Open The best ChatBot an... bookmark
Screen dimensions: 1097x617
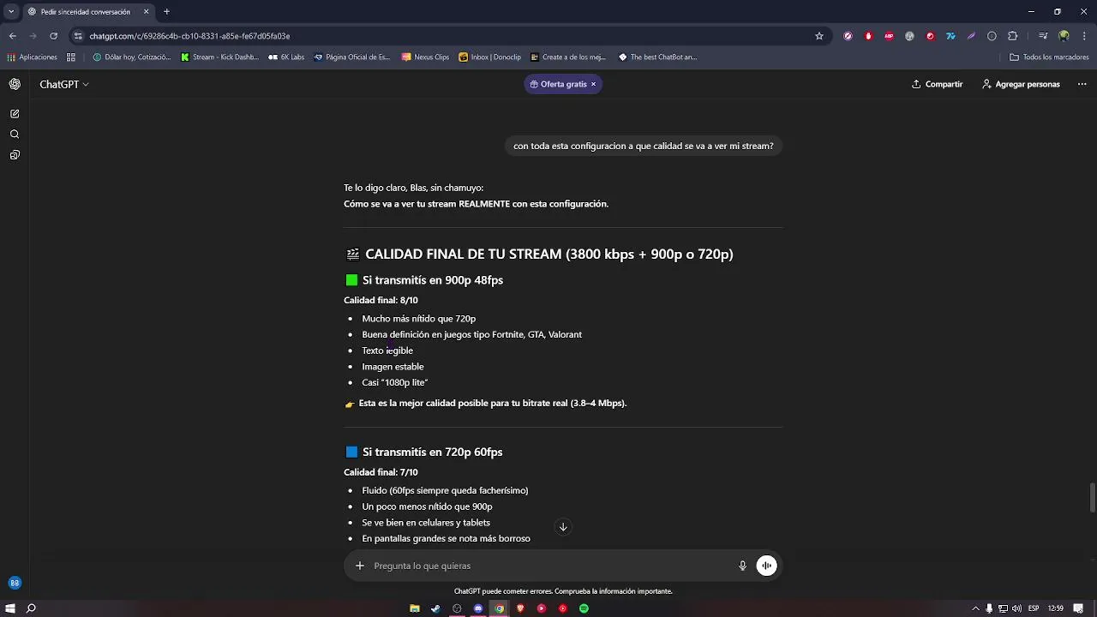(657, 57)
